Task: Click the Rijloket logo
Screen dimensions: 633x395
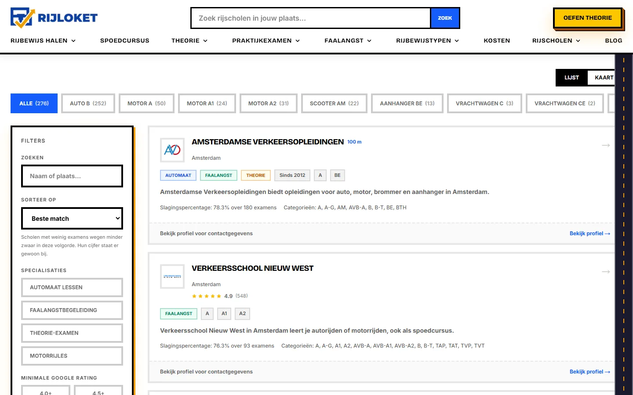Action: 54,18
